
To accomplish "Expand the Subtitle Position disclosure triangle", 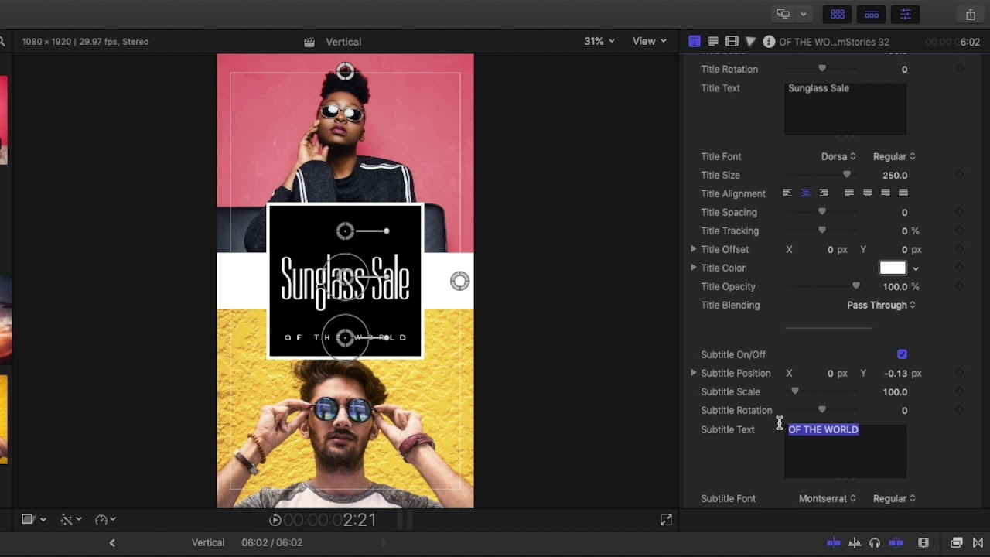I will pos(694,373).
